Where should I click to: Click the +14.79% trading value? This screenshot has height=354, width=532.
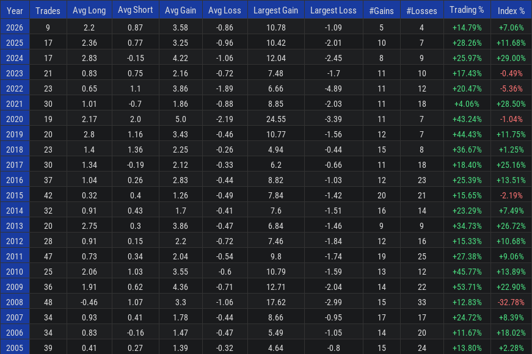pos(467,27)
